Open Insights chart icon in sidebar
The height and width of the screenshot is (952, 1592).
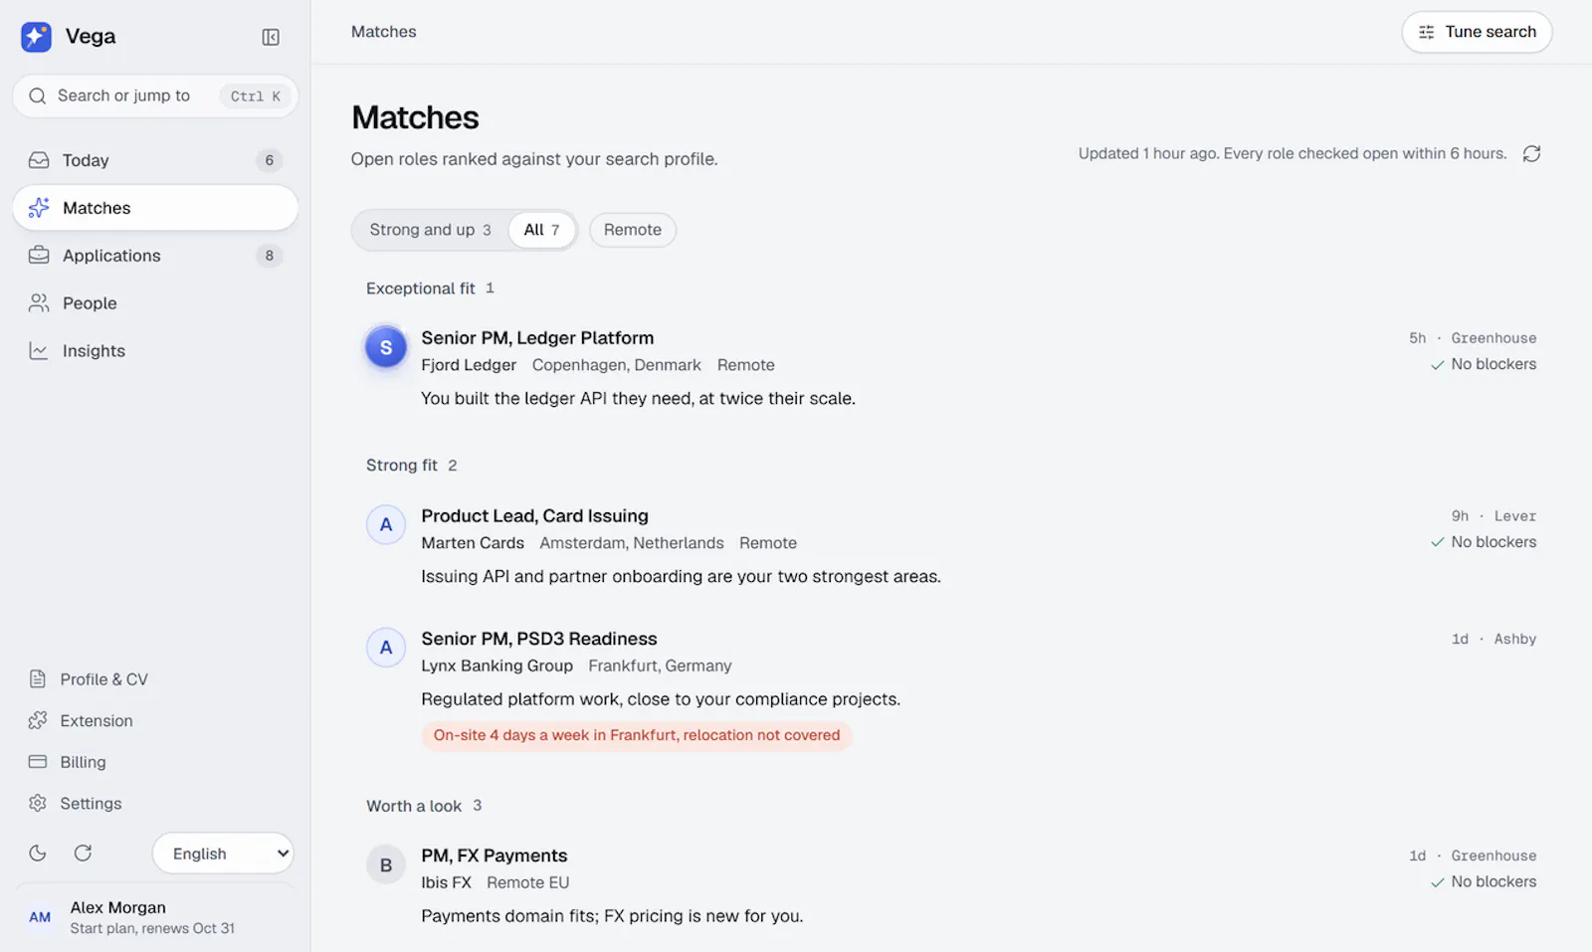point(39,350)
